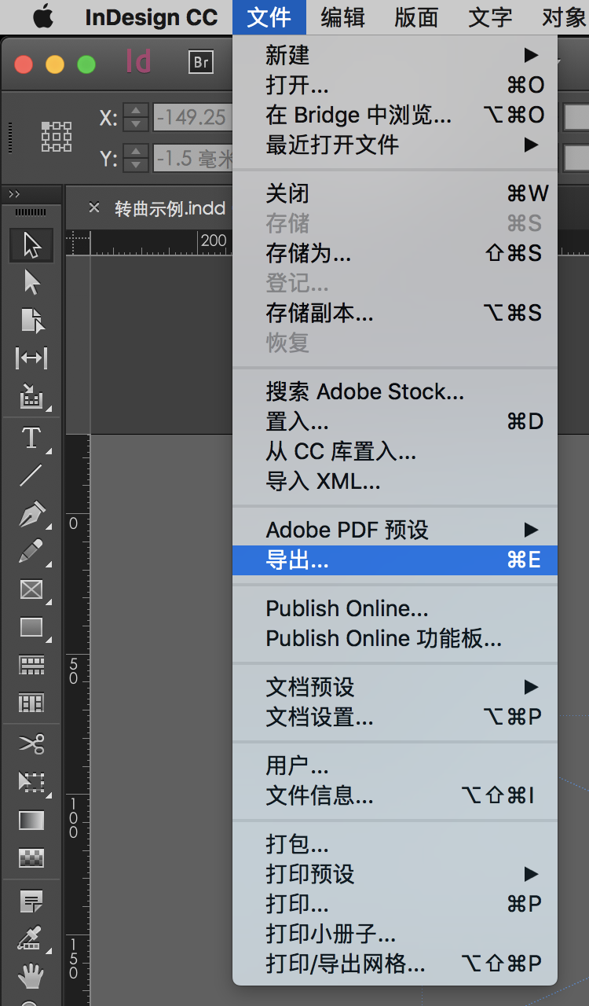Image resolution: width=589 pixels, height=1006 pixels.
Task: Expand the 新建 submenu arrow
Action: (x=531, y=56)
